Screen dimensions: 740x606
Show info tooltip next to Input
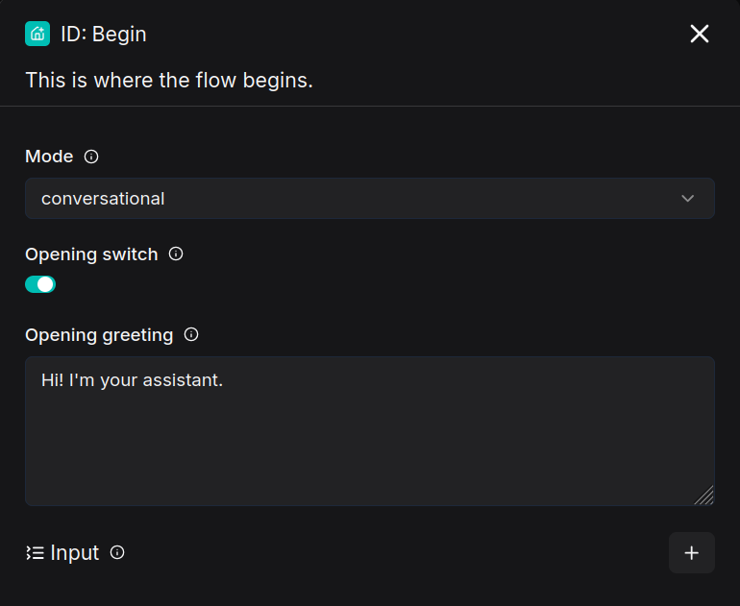tap(117, 552)
